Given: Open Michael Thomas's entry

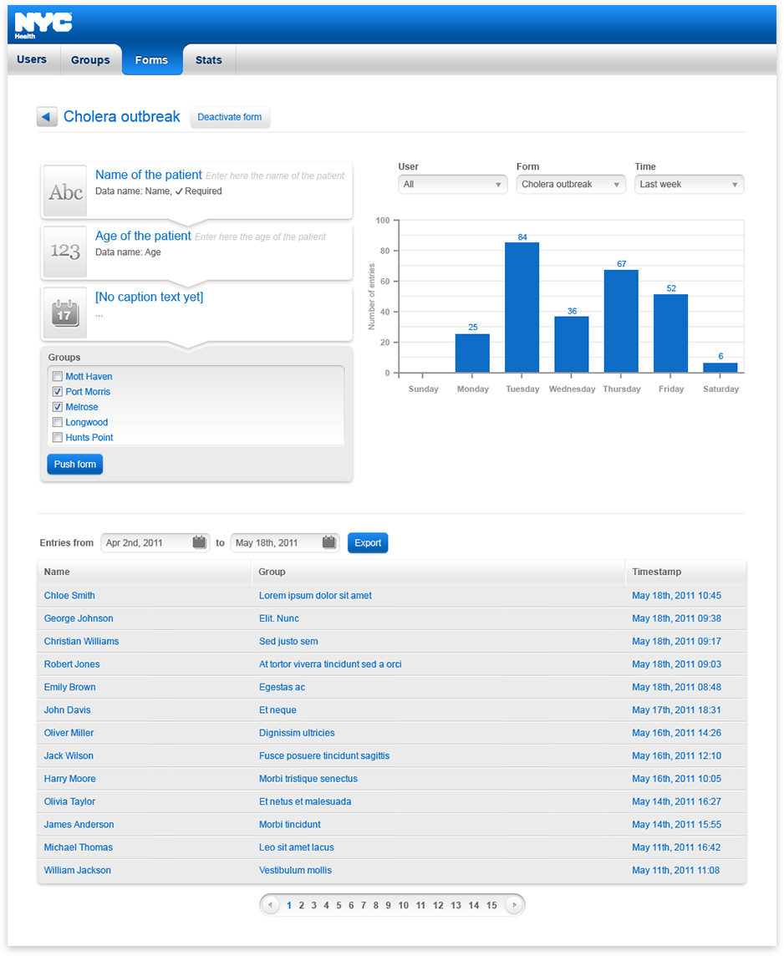Looking at the screenshot, I should (x=78, y=847).
